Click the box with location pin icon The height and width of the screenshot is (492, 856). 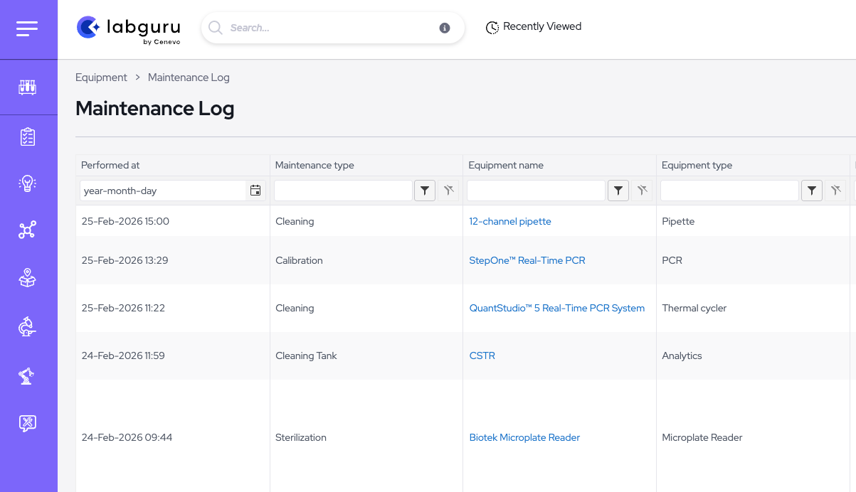tap(27, 278)
